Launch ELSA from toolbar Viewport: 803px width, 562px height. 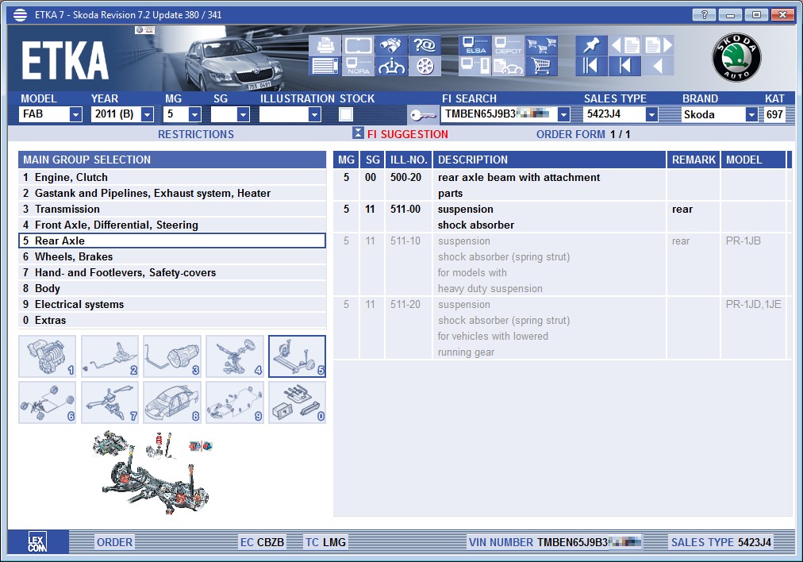click(x=474, y=45)
